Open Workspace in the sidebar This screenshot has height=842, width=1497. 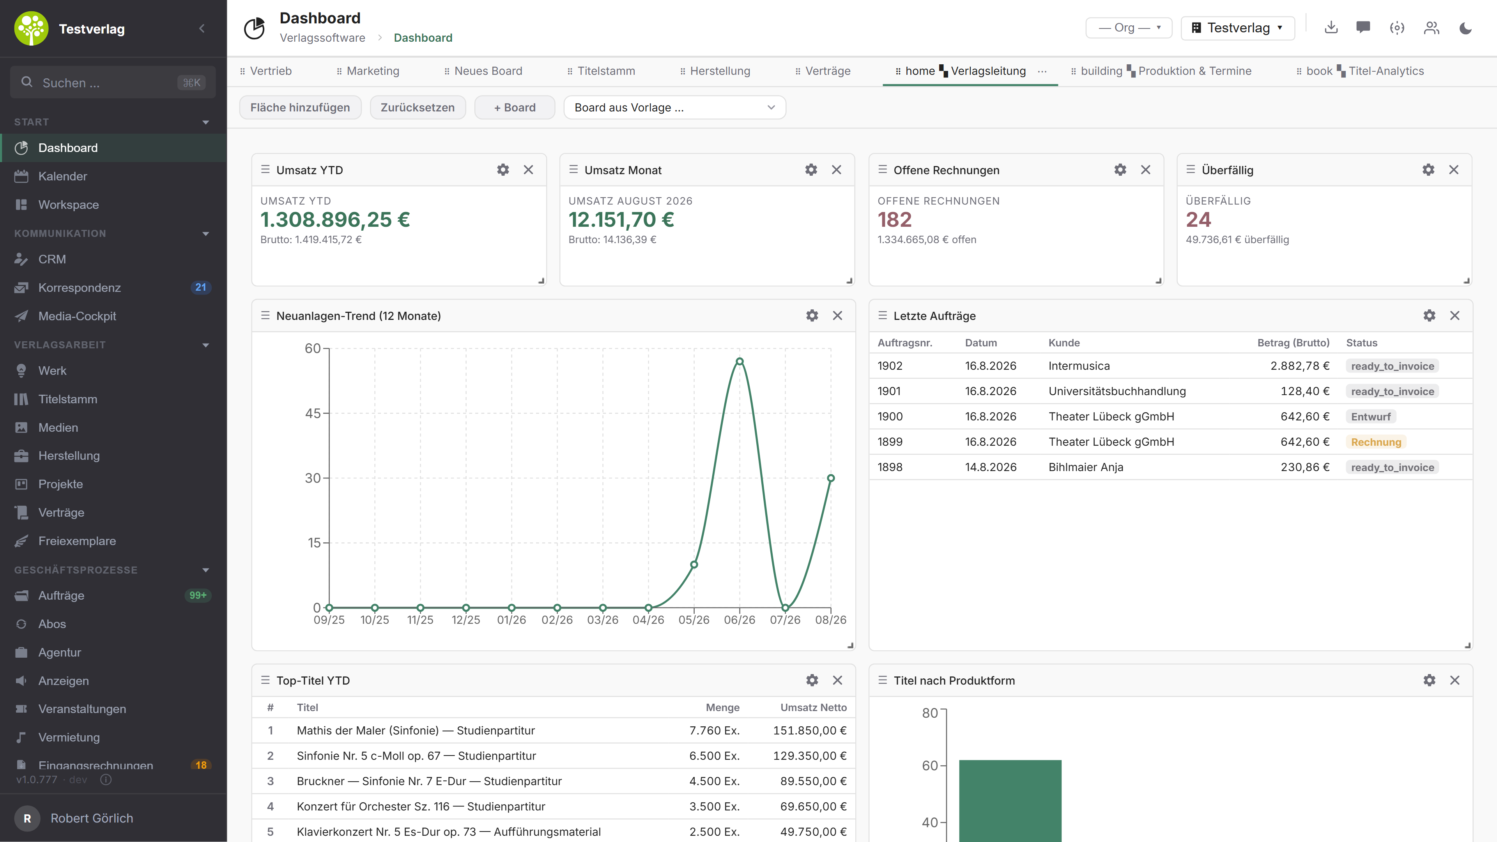pyautogui.click(x=113, y=205)
